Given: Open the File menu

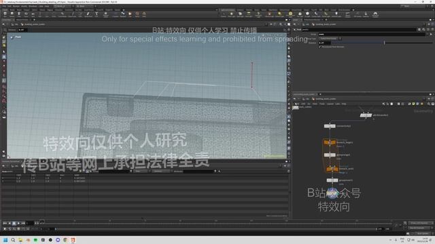Looking at the screenshot, I should pos(5,6).
